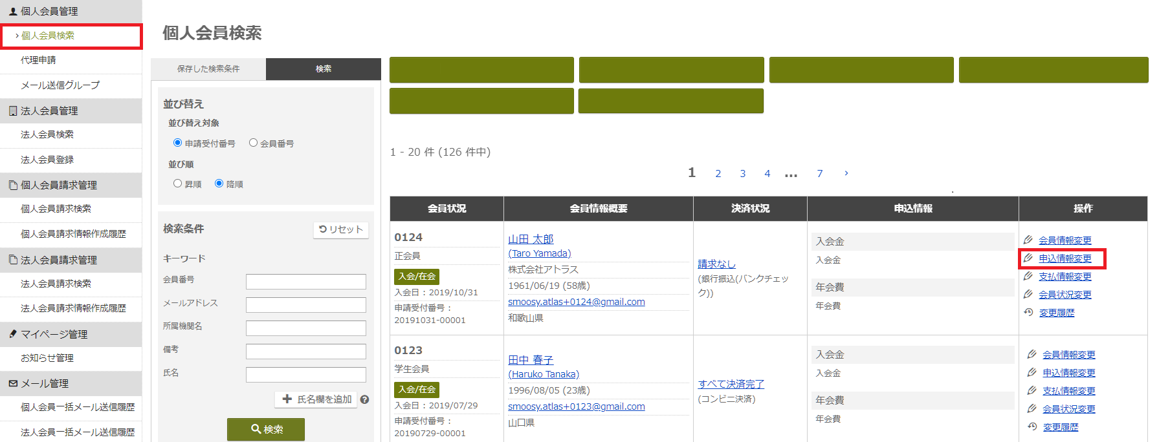Click the document icon beside 個人会員請求管理
Viewport: 1159px width, 442px height.
click(x=13, y=185)
